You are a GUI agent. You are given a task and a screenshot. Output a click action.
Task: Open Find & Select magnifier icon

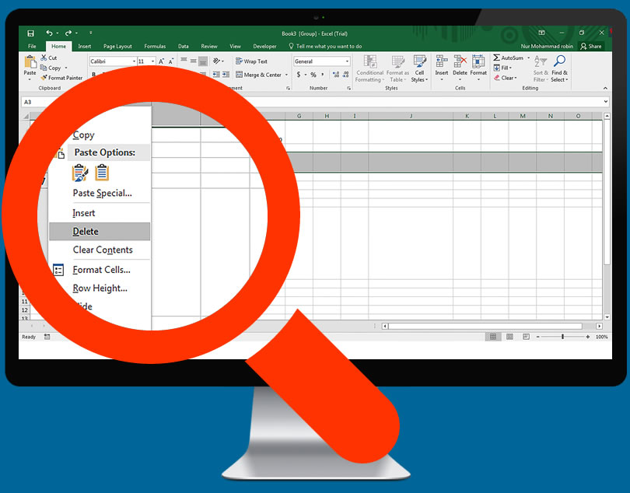(x=559, y=61)
